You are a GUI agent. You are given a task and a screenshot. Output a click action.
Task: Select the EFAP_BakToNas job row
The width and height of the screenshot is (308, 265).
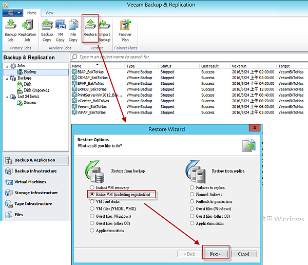[x=189, y=84]
